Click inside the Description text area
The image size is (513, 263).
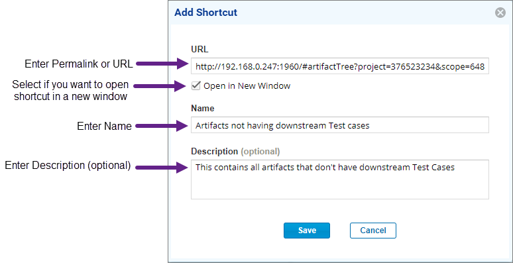[340, 180]
